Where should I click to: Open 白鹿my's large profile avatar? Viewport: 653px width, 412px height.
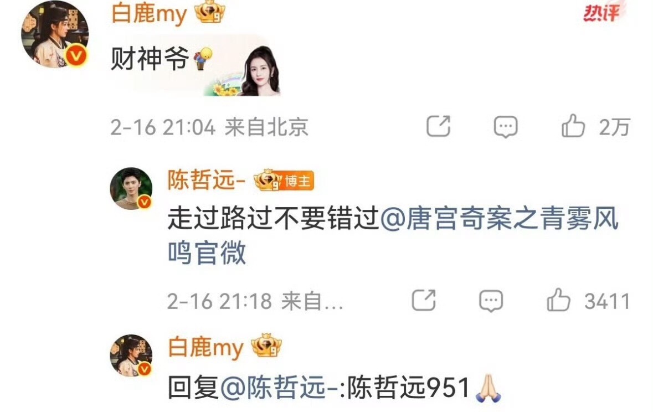click(x=55, y=35)
